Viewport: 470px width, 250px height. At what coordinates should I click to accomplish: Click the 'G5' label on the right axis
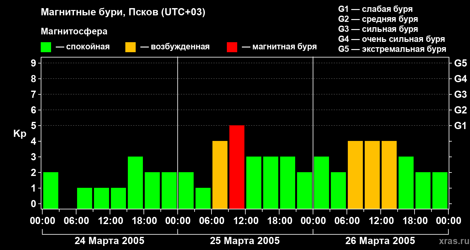(460, 63)
